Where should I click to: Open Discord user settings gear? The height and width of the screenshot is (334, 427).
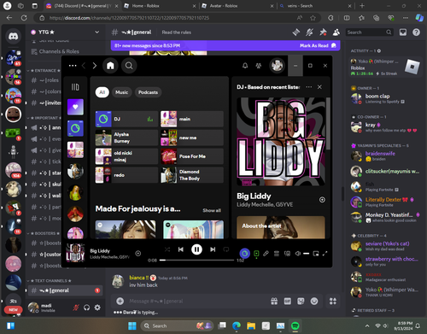97,308
